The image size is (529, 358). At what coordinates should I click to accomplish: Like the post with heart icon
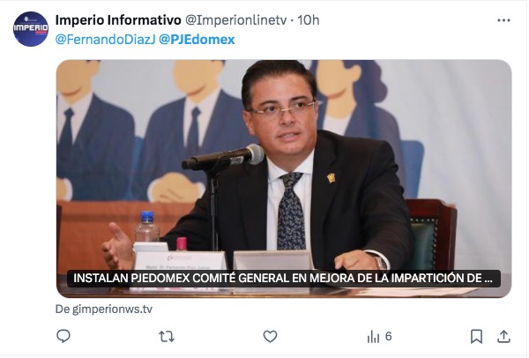tap(270, 337)
